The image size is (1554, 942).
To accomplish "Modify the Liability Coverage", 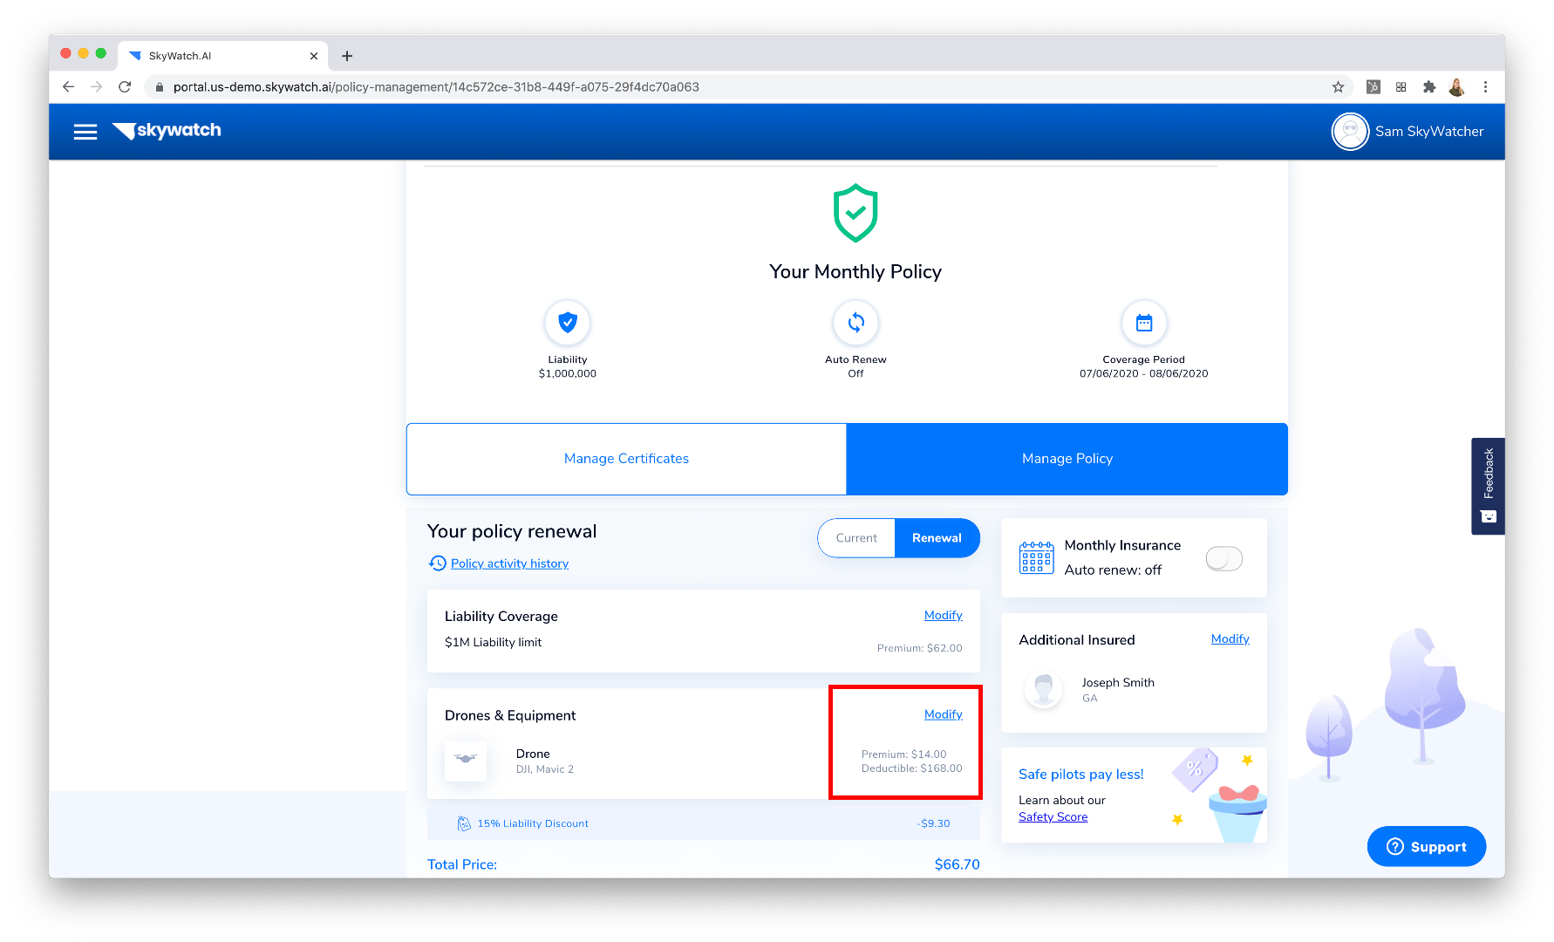I will pos(943,615).
